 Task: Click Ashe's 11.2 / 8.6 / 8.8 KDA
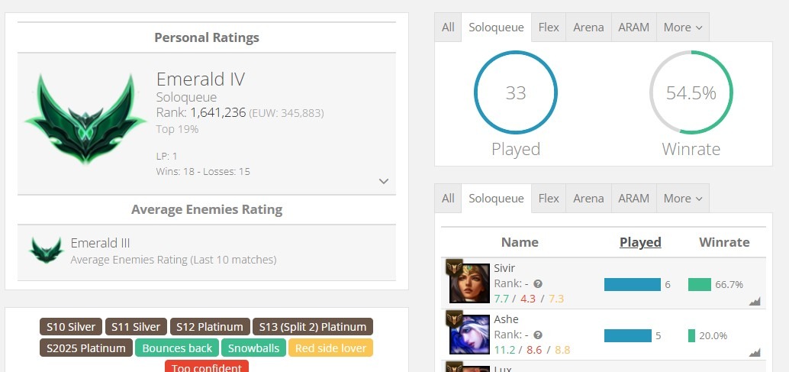pos(532,350)
